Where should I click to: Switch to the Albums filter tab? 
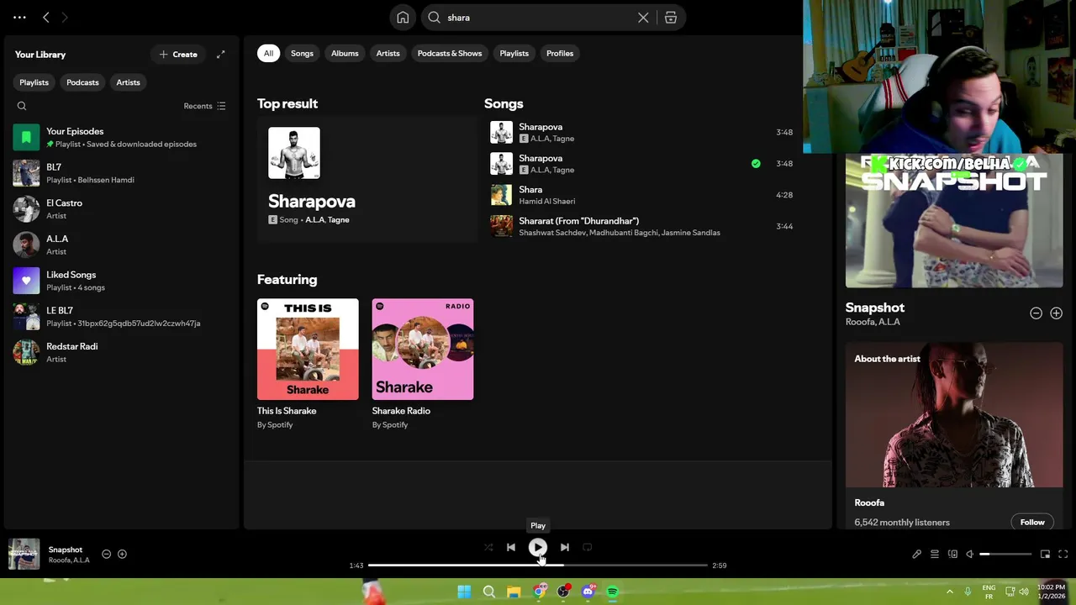tap(345, 53)
